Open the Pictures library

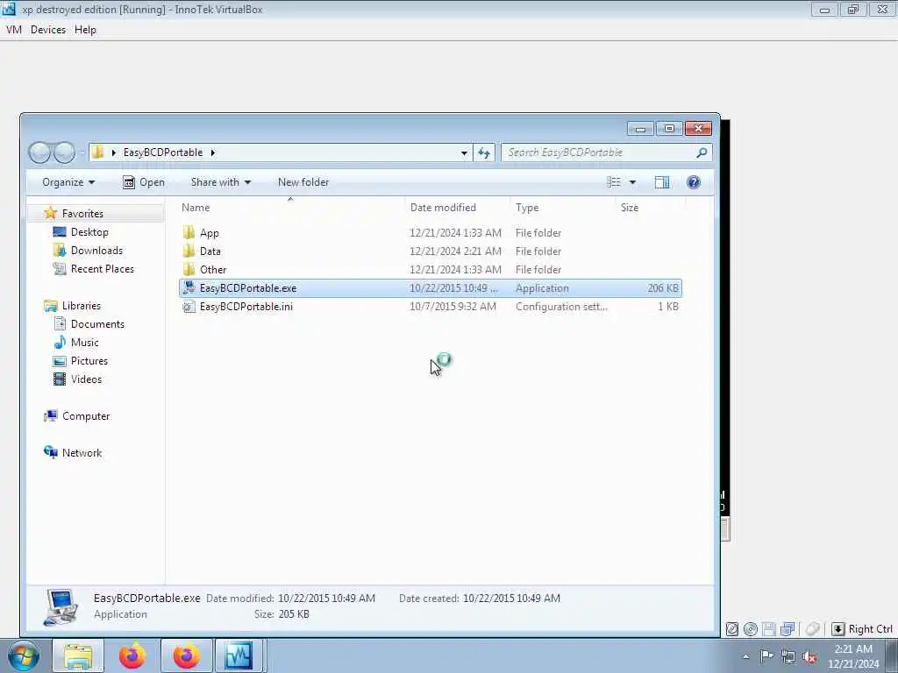pos(89,361)
